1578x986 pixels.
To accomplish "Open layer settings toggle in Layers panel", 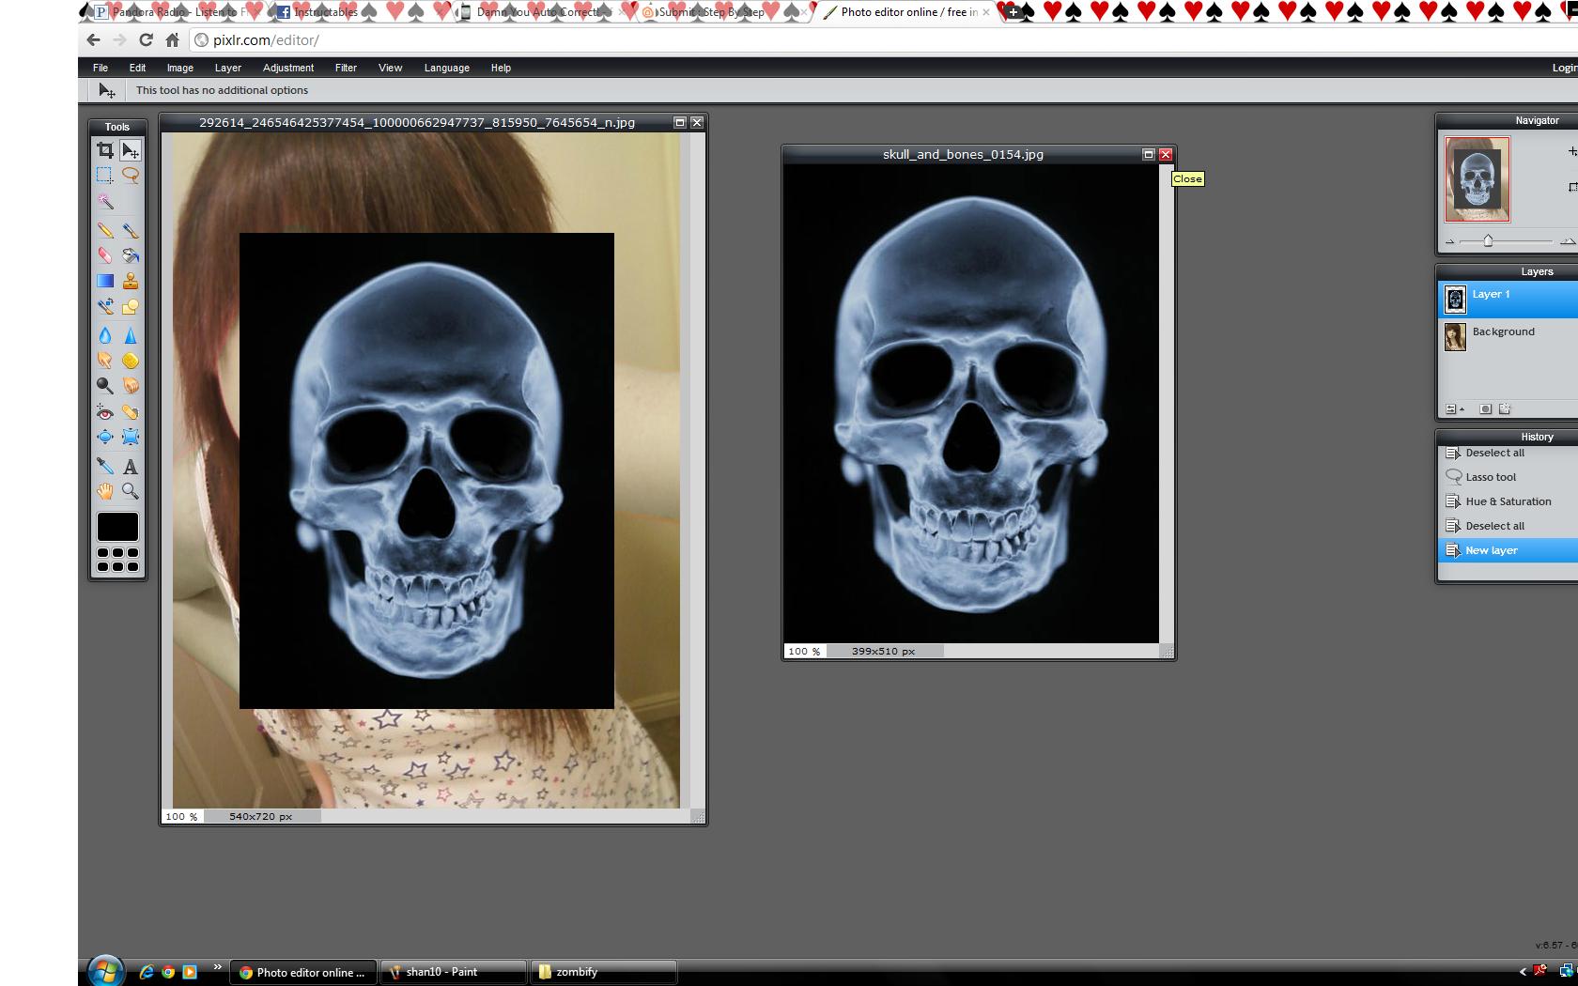I will pos(1454,409).
